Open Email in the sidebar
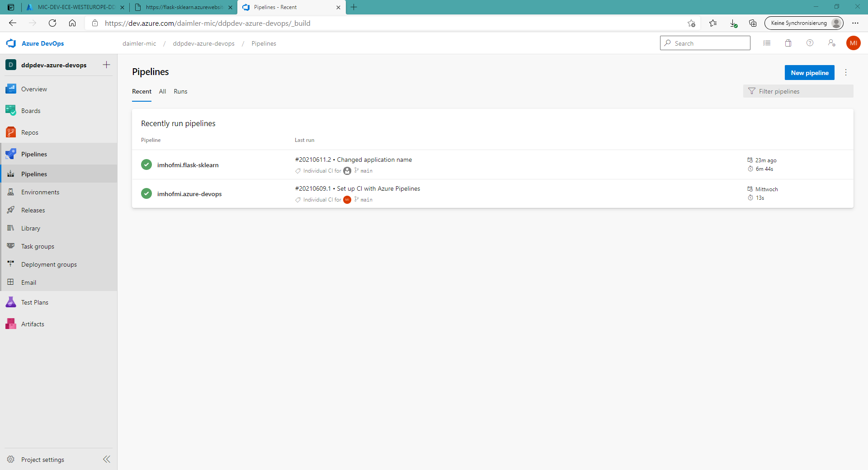 pos(59,282)
